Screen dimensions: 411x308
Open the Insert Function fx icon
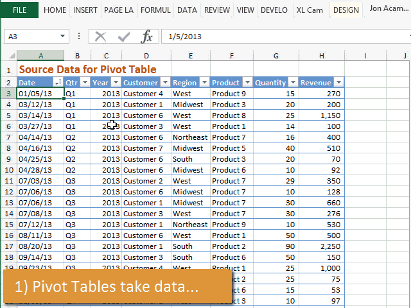[146, 37]
